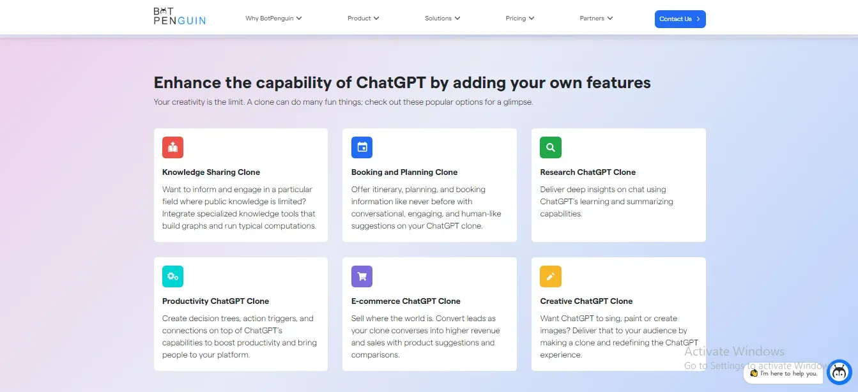Expand the Solutions dropdown chevron
Image resolution: width=858 pixels, height=392 pixels.
(x=457, y=19)
